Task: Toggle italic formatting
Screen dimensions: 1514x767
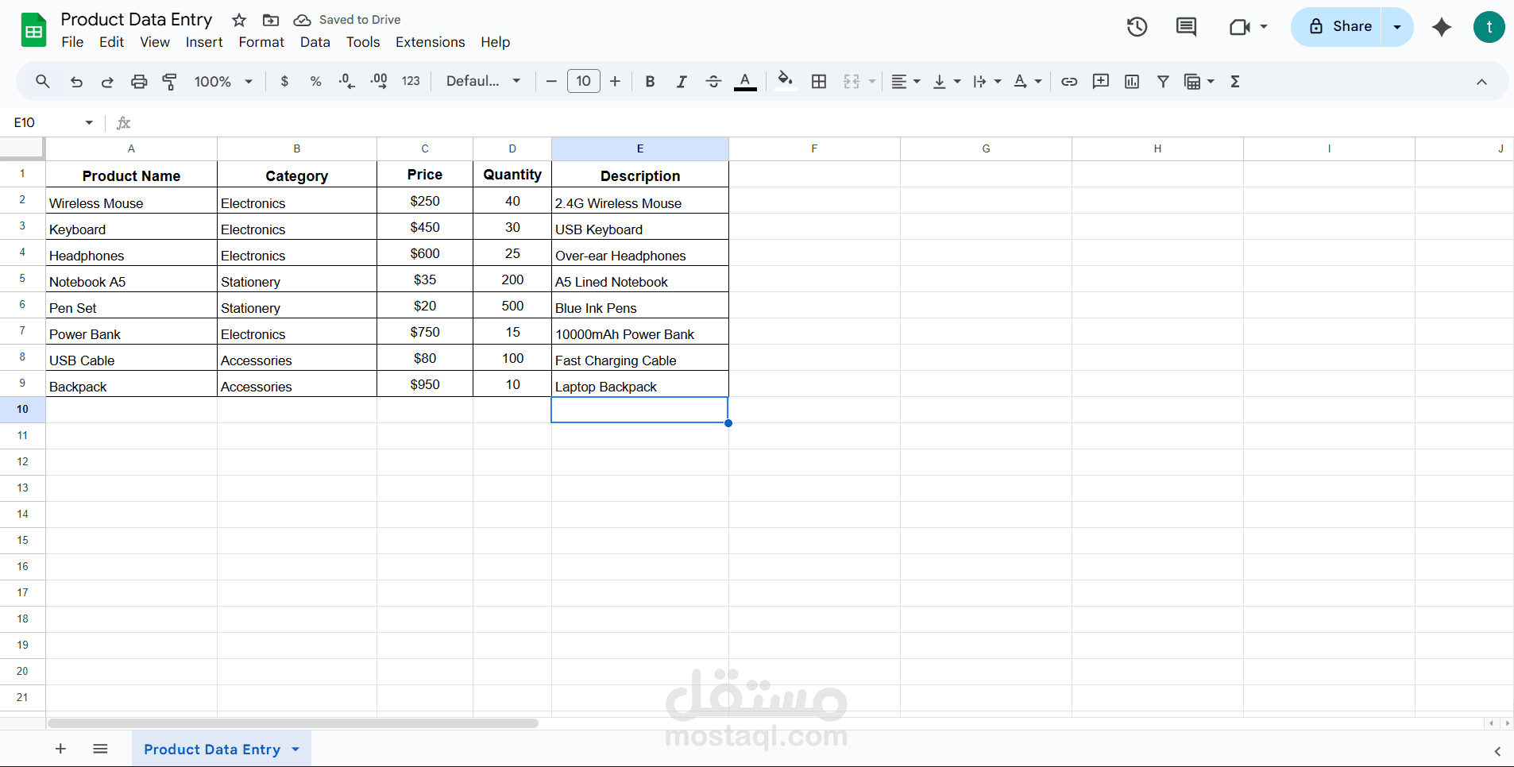Action: click(681, 81)
